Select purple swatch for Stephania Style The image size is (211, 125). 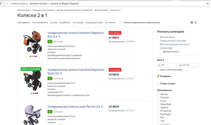tap(35, 93)
